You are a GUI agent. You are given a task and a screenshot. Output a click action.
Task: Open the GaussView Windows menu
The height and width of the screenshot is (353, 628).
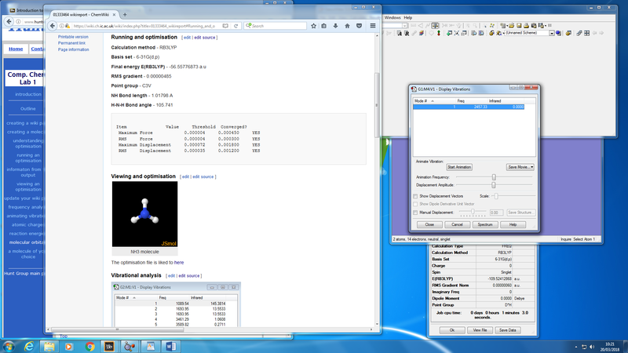pyautogui.click(x=392, y=17)
